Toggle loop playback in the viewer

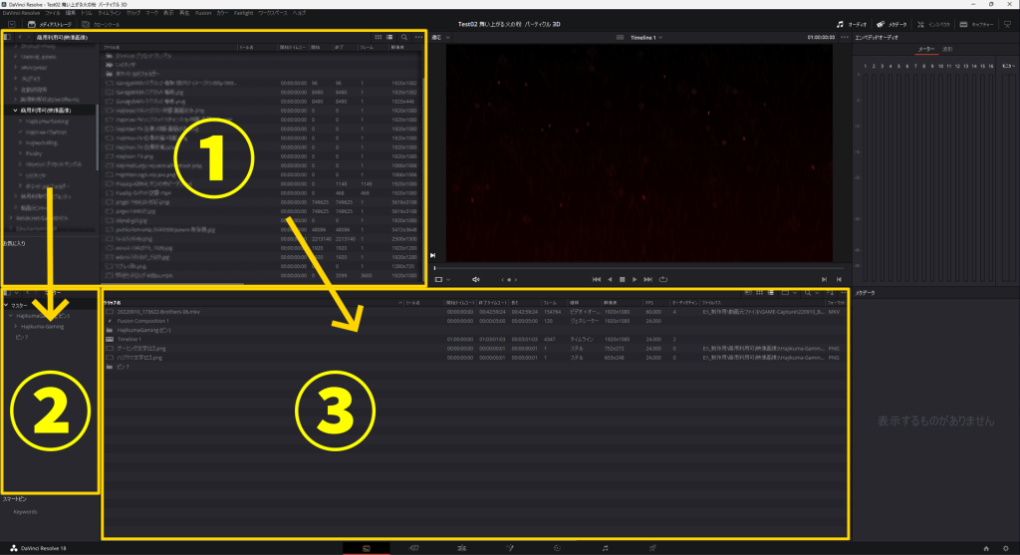662,280
